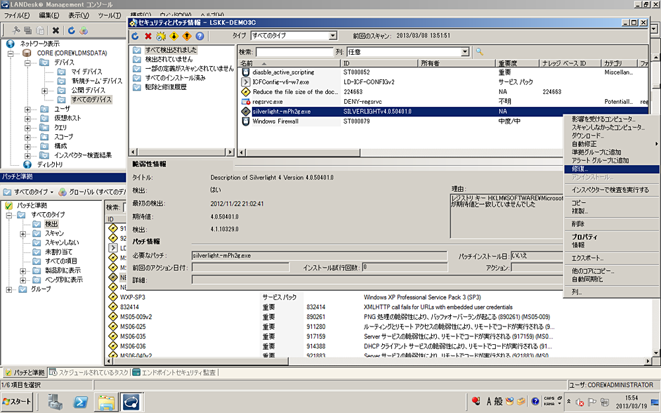The height and width of the screenshot is (413, 661).
Task: Click the cut scissors icon in main toolbar
Action: pyautogui.click(x=16, y=30)
